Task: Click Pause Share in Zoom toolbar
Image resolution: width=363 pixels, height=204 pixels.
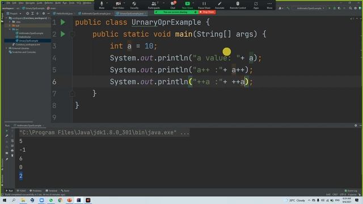Action: click(x=204, y=5)
